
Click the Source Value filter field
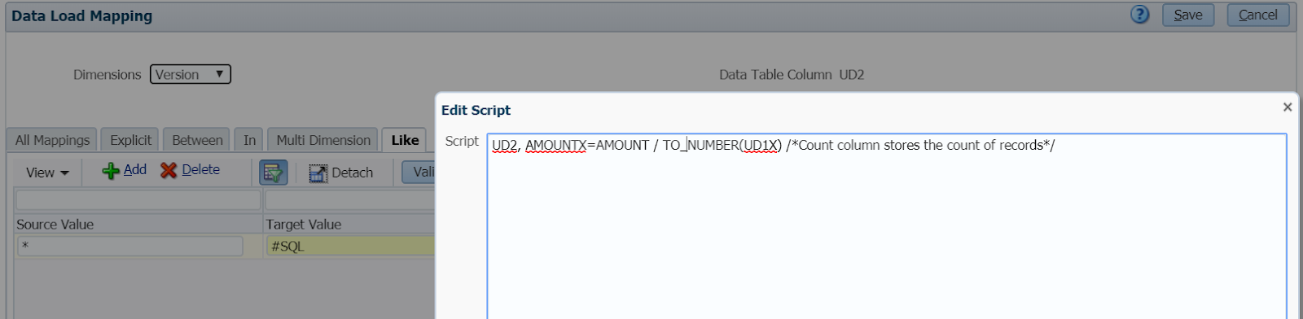tap(138, 199)
